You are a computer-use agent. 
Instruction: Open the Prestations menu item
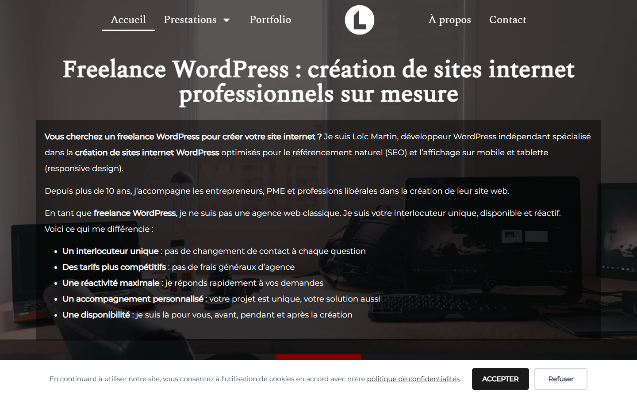190,19
